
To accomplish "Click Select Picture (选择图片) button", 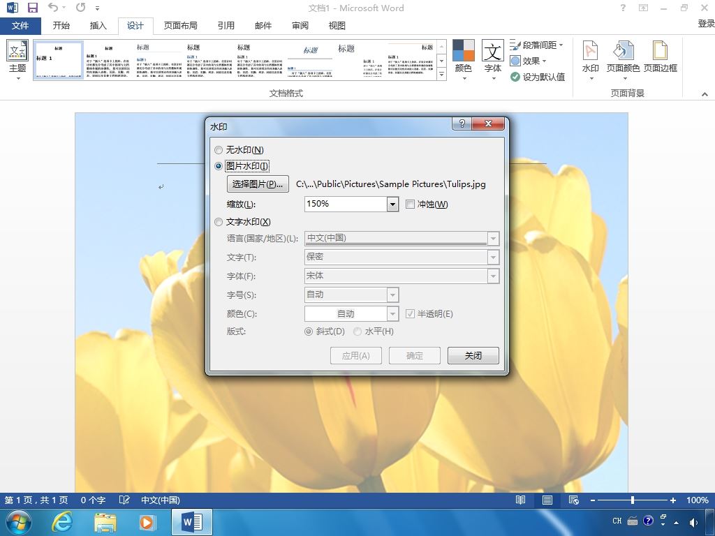I will click(x=258, y=184).
